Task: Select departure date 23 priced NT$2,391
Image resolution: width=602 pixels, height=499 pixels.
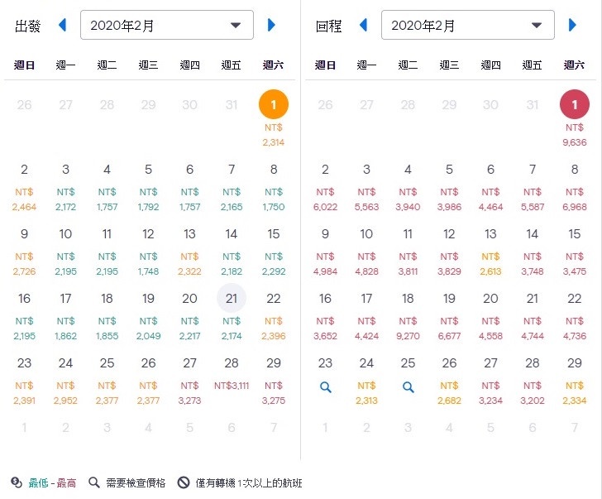Action: 24,381
